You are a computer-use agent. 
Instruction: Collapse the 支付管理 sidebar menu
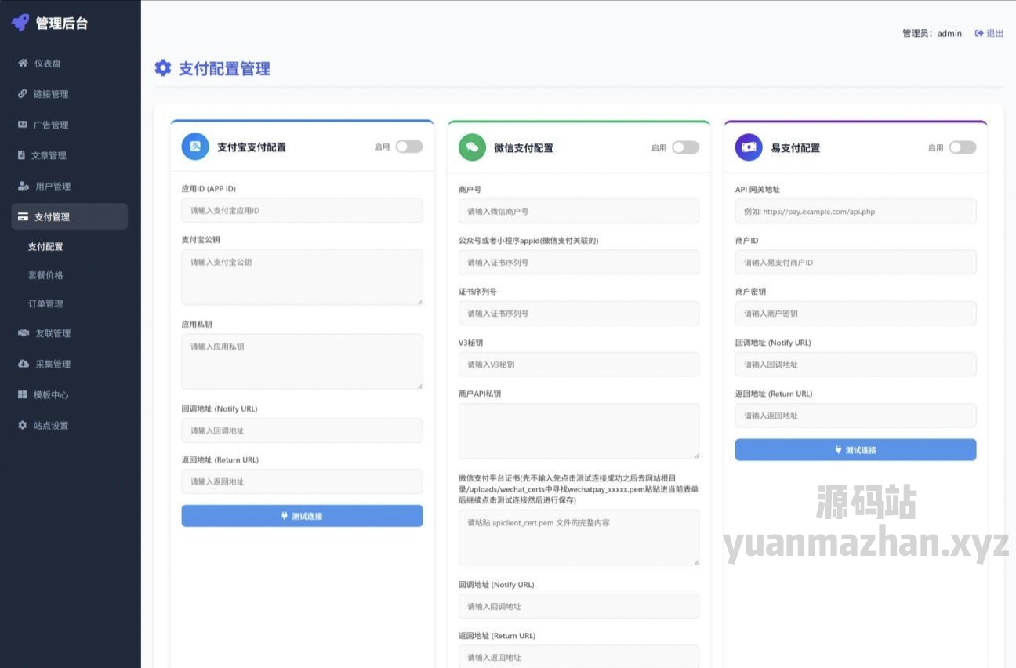coord(69,217)
